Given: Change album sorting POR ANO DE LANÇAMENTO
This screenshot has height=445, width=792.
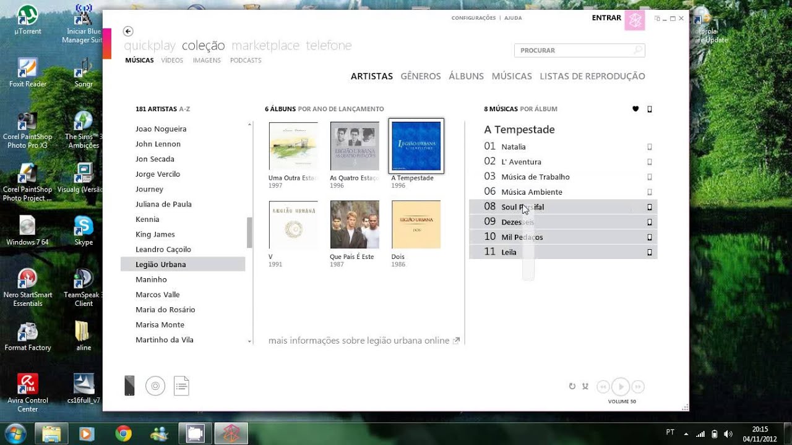Looking at the screenshot, I should point(341,109).
